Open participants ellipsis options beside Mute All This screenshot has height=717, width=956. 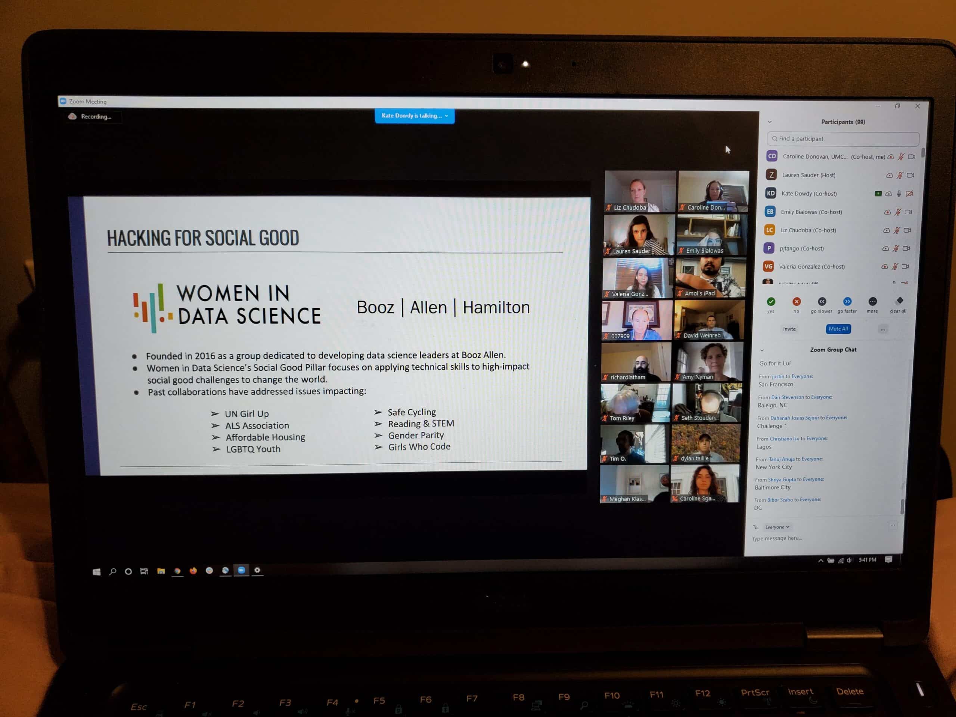tap(883, 329)
